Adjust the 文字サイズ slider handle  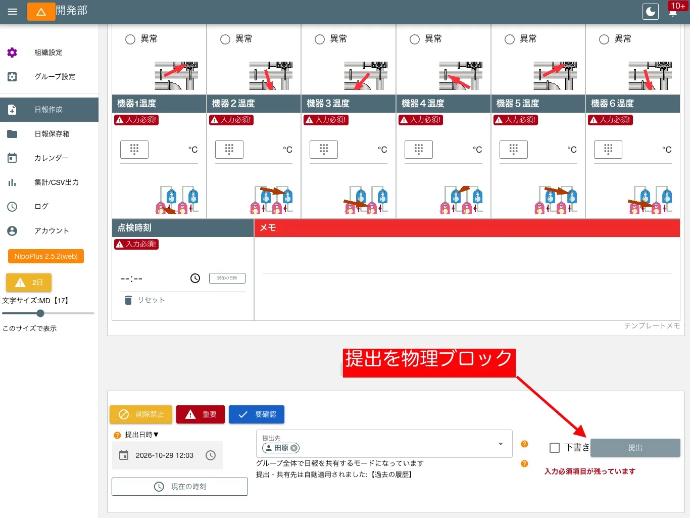[40, 313]
